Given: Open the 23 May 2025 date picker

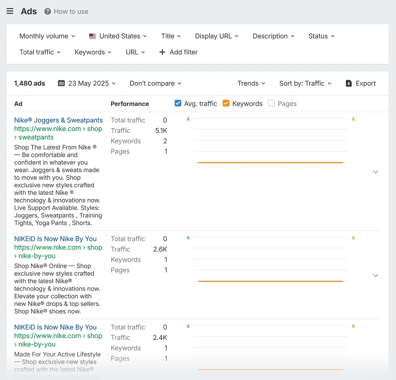Looking at the screenshot, I should click(x=87, y=83).
